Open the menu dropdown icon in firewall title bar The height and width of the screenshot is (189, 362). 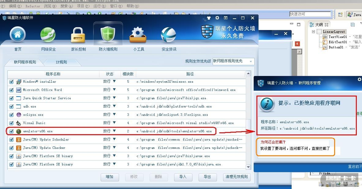tap(226, 18)
